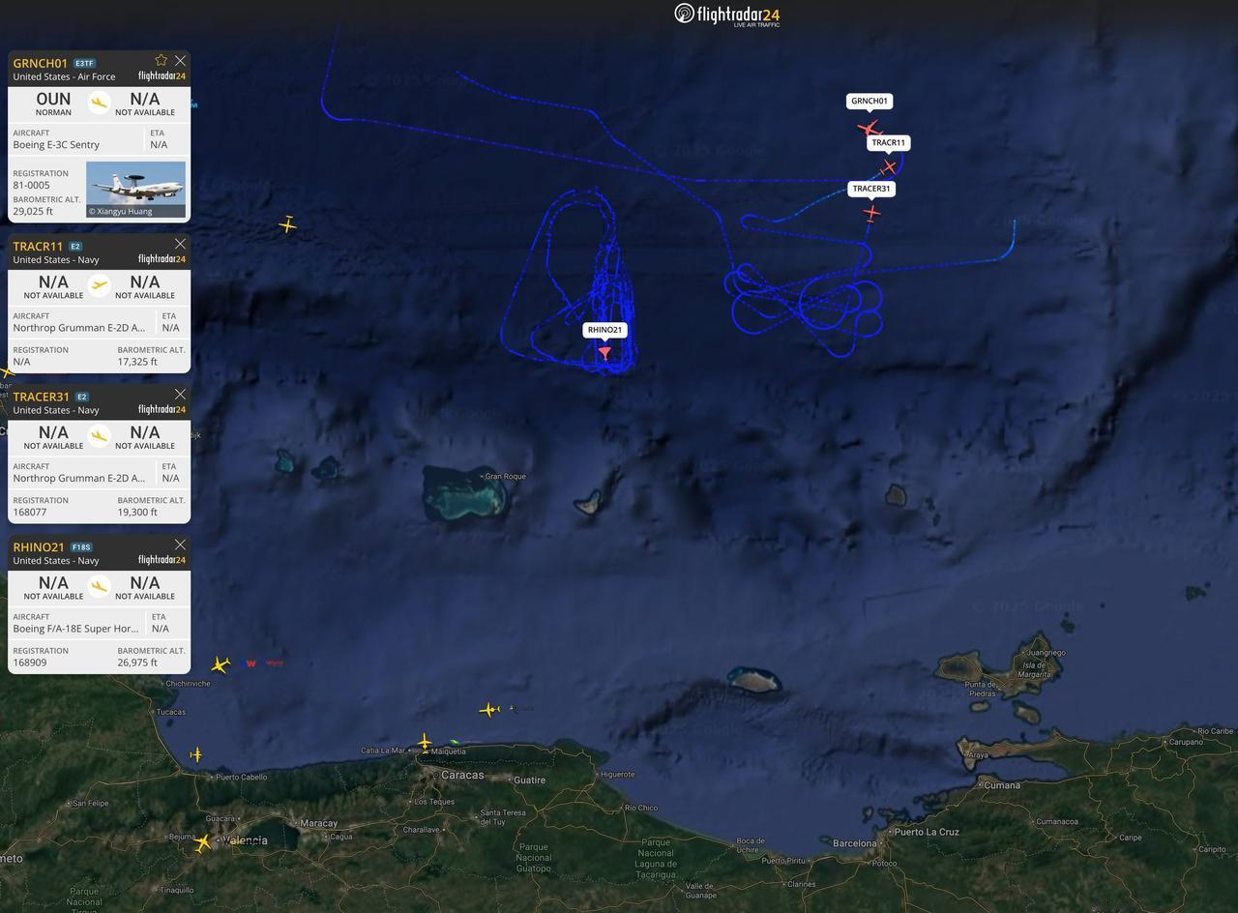This screenshot has height=913, width=1238.
Task: Click barometric altitude 29,025 ft
Action: 33,211
